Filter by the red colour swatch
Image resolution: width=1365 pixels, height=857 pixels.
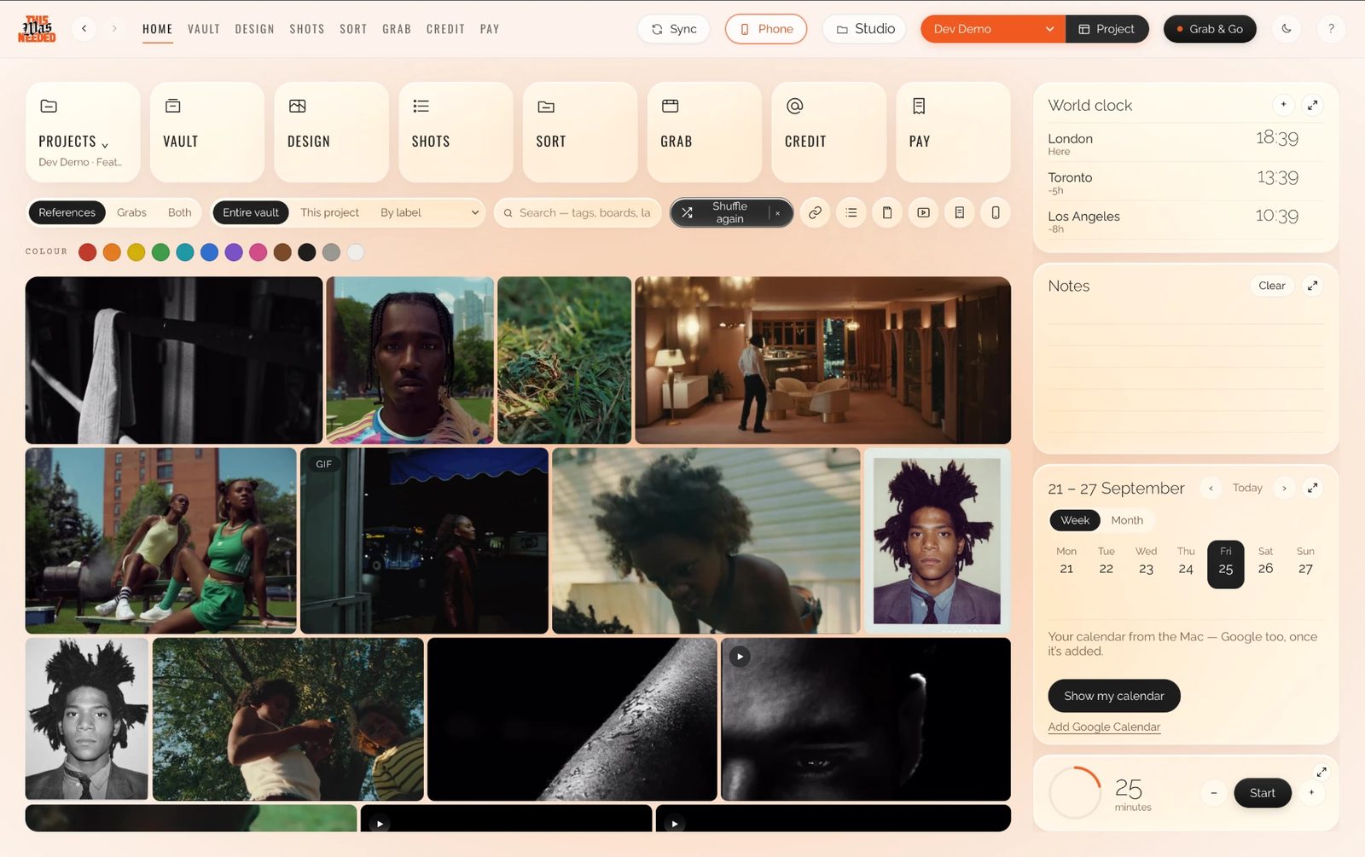point(87,252)
